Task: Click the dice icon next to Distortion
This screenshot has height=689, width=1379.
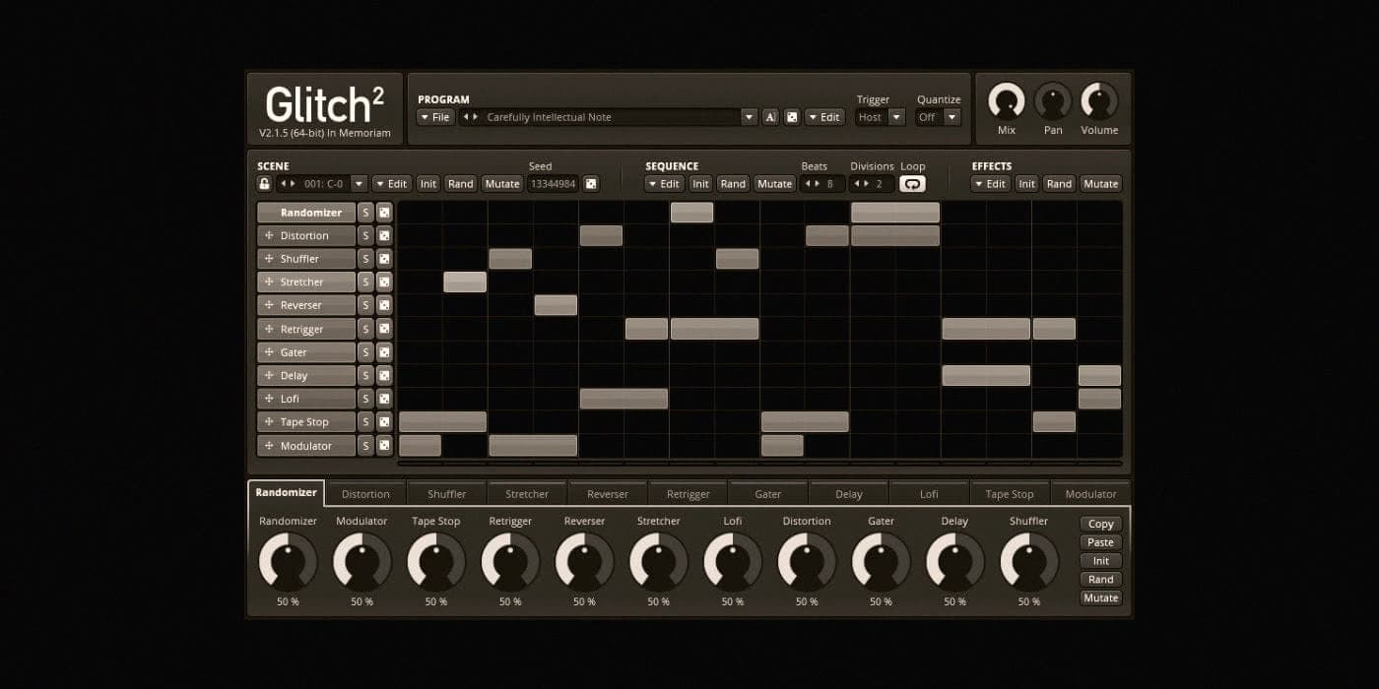Action: [x=384, y=236]
